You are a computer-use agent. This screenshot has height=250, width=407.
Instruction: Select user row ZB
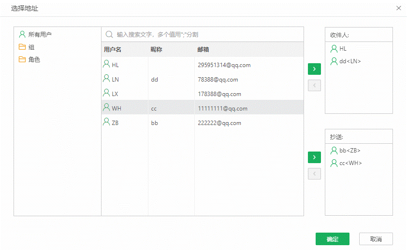point(203,123)
